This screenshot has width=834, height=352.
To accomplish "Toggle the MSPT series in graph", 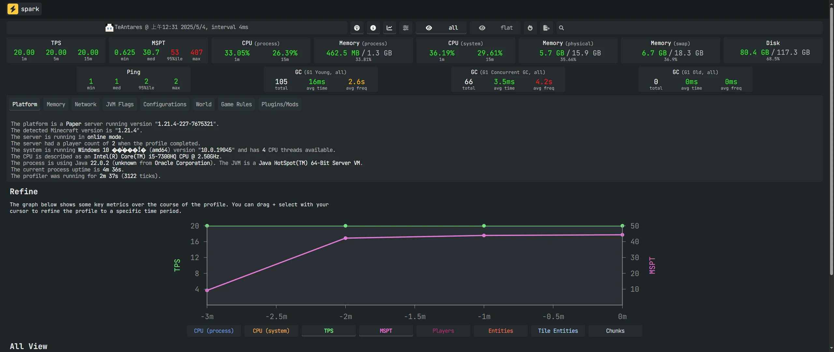I will (386, 331).
